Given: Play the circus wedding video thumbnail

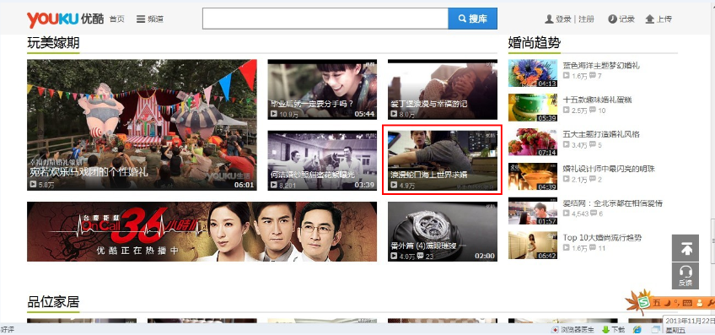Looking at the screenshot, I should coord(142,125).
